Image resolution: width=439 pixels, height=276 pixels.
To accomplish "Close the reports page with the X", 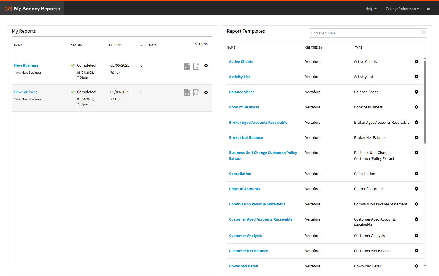I will point(428,9).
